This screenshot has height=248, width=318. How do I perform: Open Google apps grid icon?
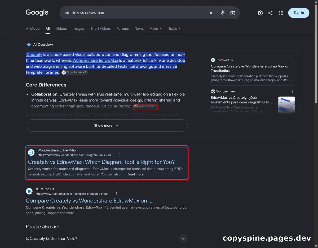(x=281, y=13)
